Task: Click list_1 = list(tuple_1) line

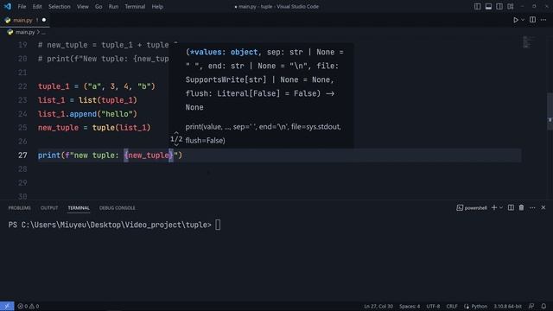Action: pos(87,100)
